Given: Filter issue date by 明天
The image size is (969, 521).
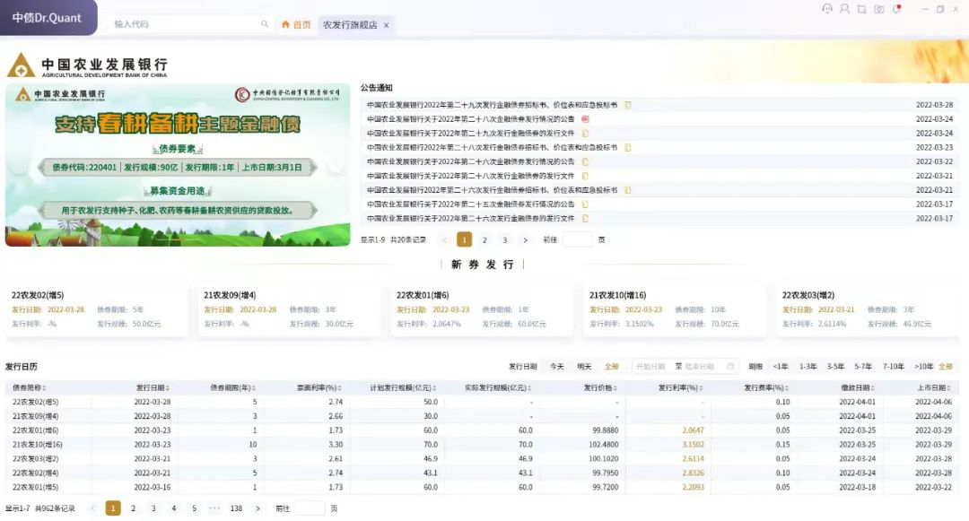Looking at the screenshot, I should point(584,367).
